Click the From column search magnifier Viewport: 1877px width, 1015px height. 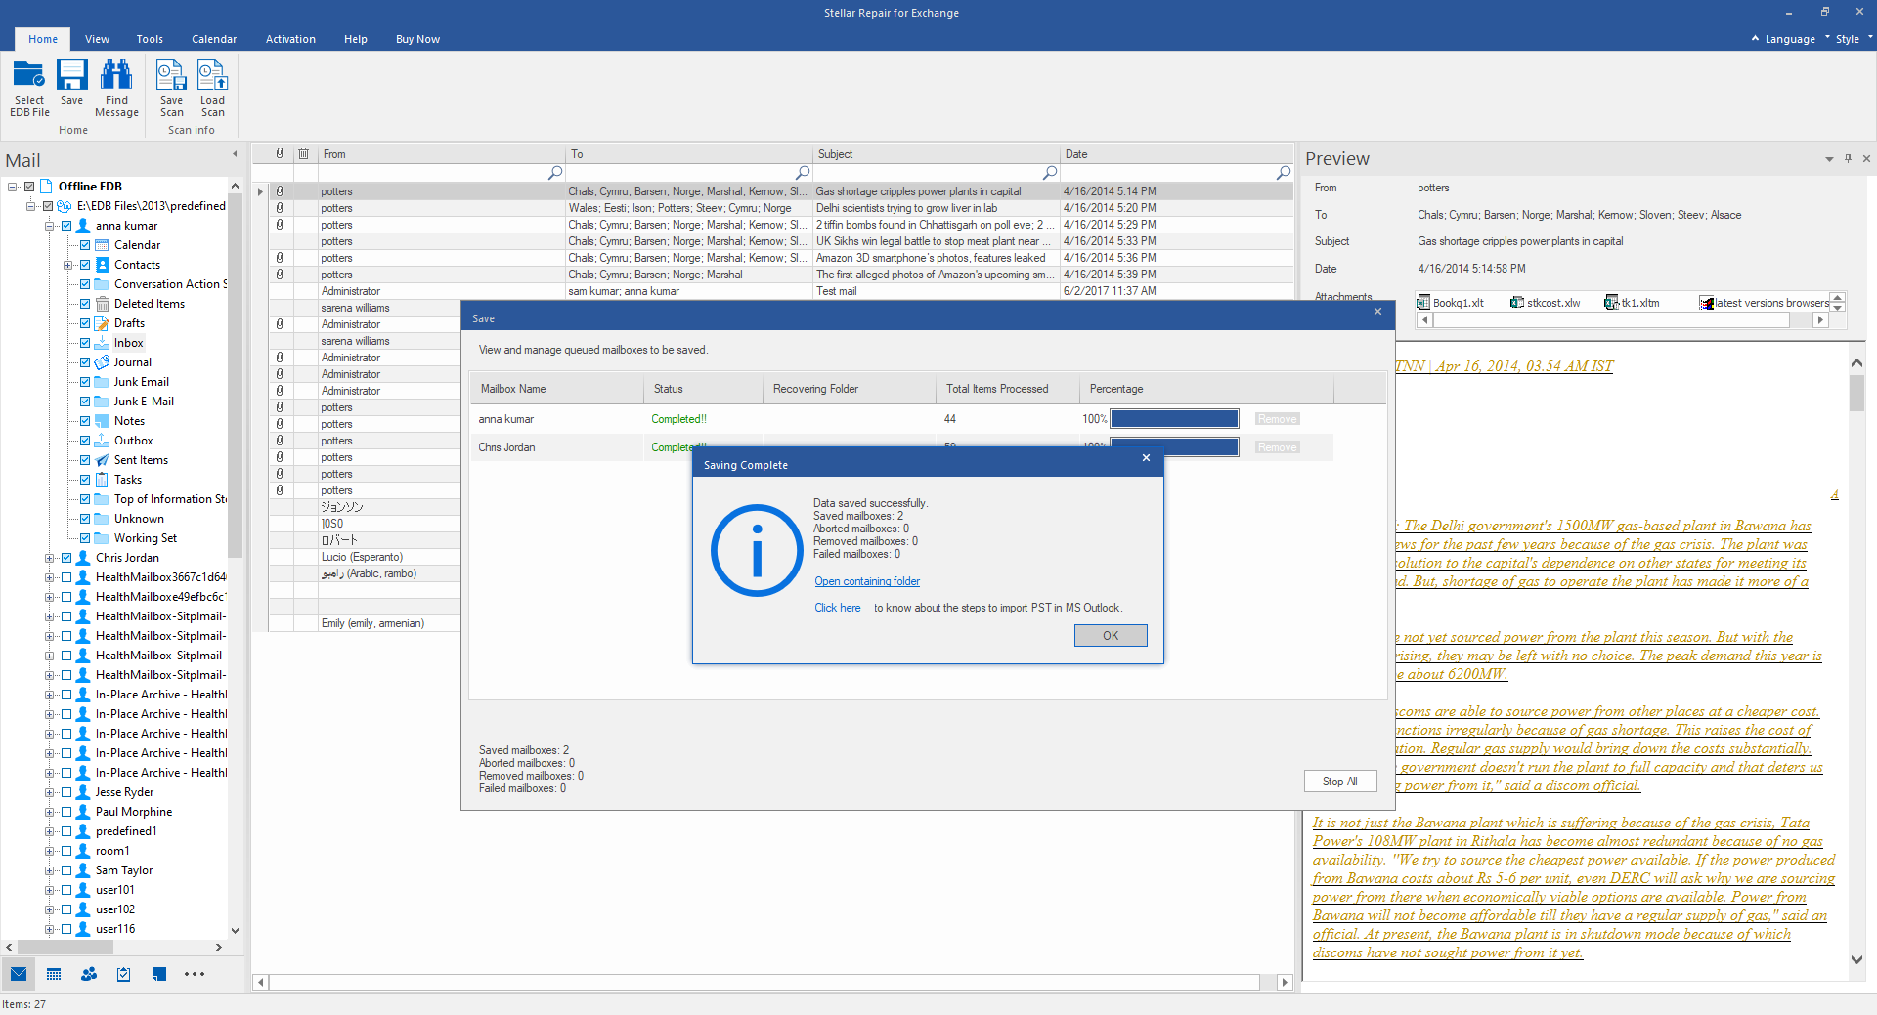tap(555, 172)
